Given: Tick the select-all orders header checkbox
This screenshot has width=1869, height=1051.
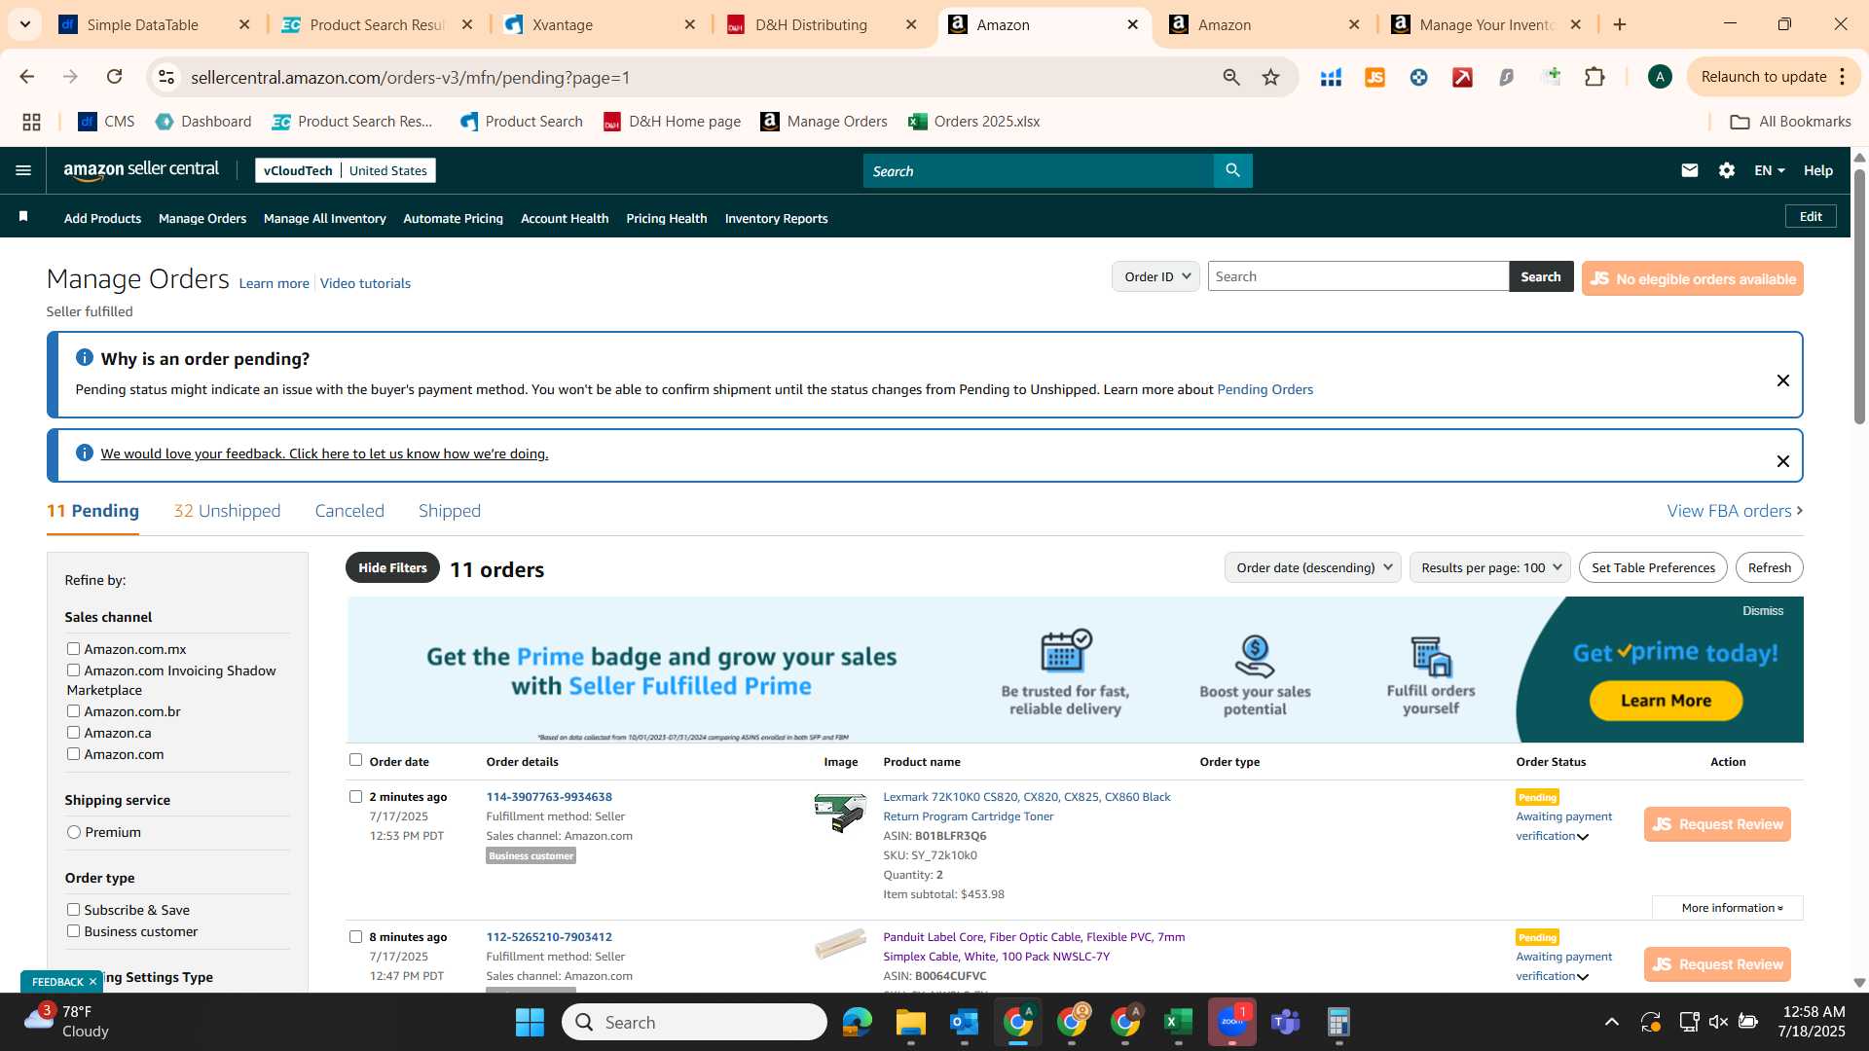Looking at the screenshot, I should (355, 760).
